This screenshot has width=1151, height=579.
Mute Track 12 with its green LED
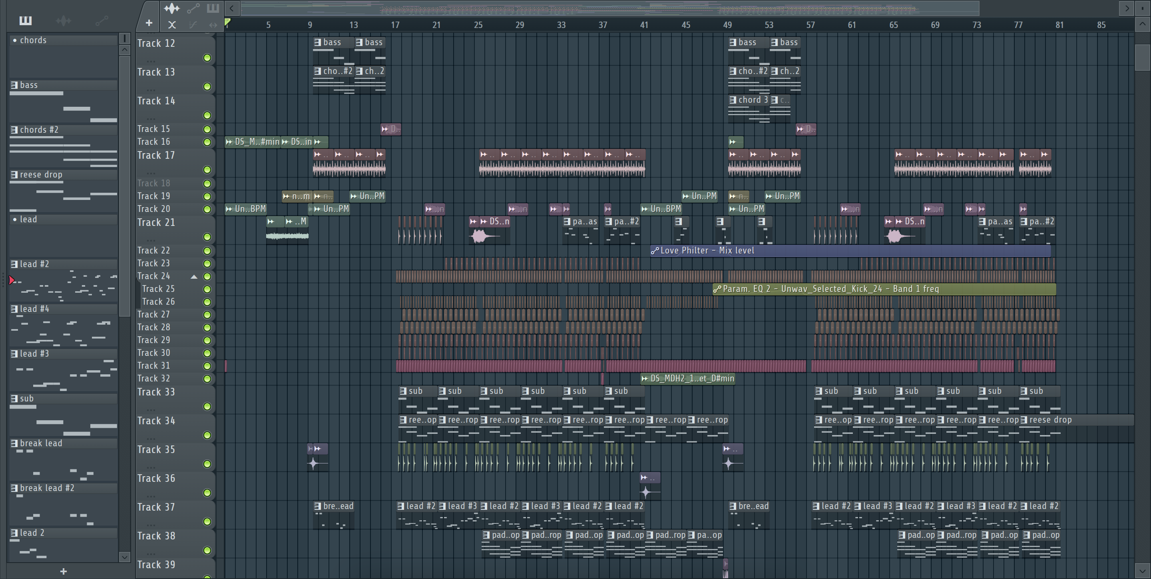point(207,58)
